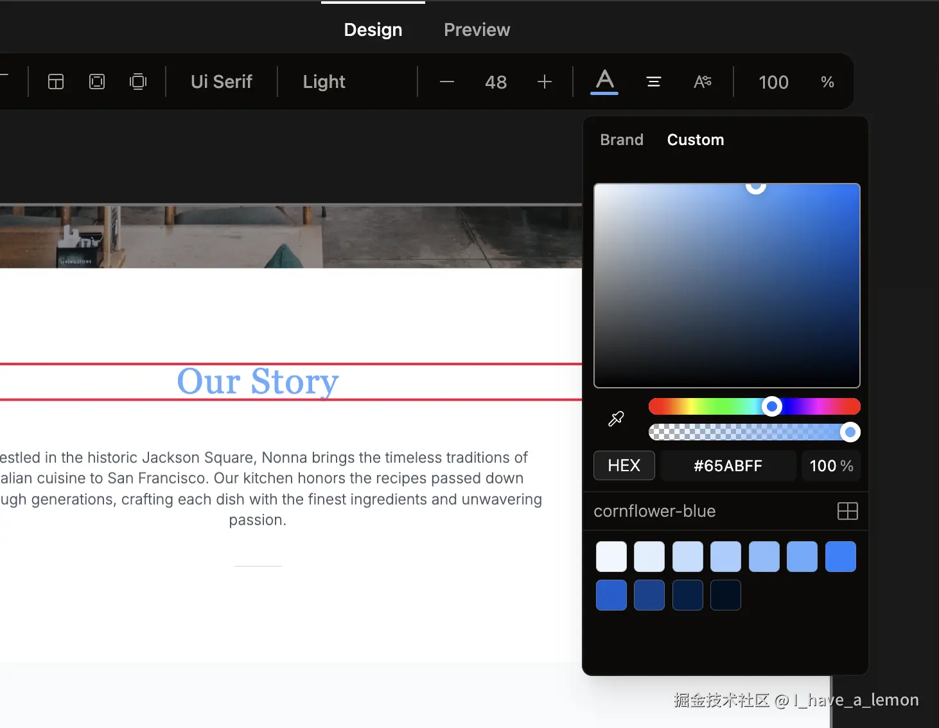Image resolution: width=939 pixels, height=728 pixels.
Task: Activate the eyedropper color picker
Action: 616,419
